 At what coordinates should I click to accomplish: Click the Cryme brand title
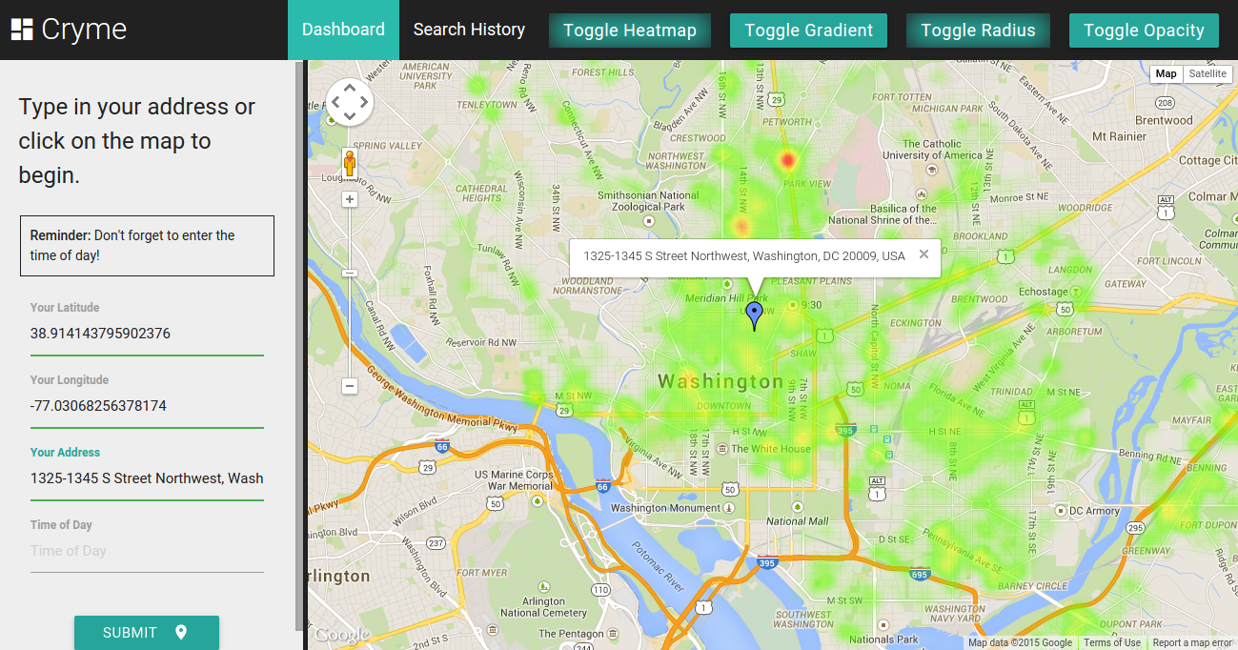pyautogui.click(x=84, y=30)
